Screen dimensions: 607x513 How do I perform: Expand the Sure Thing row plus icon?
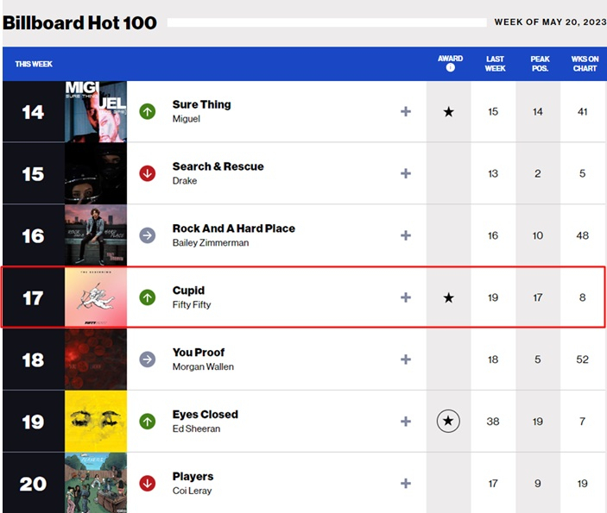click(x=406, y=112)
